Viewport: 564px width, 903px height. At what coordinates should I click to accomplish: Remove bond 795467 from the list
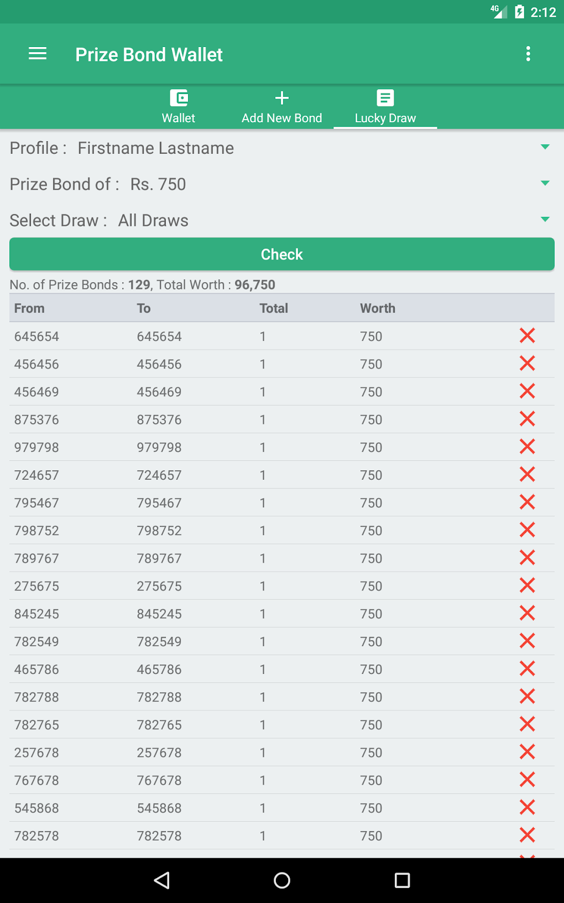click(x=528, y=502)
